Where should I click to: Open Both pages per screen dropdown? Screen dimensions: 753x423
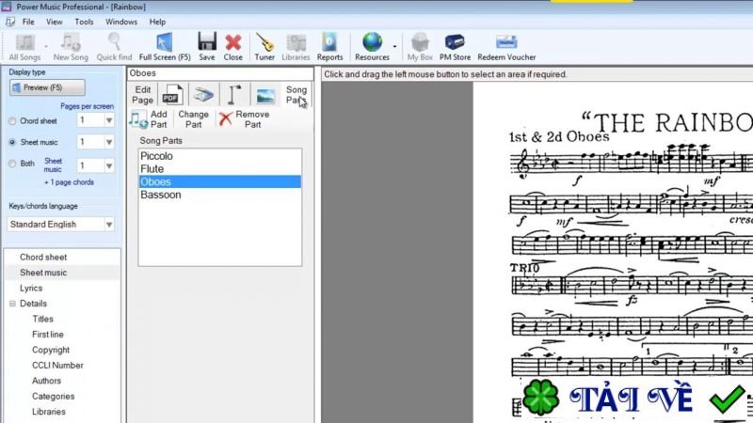coord(109,166)
